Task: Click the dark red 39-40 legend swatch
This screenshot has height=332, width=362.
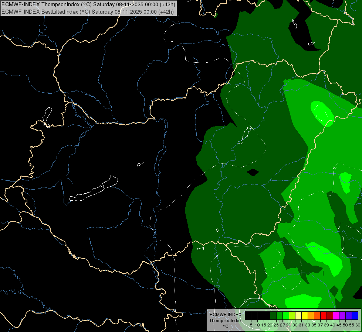Action: [x=330, y=315]
